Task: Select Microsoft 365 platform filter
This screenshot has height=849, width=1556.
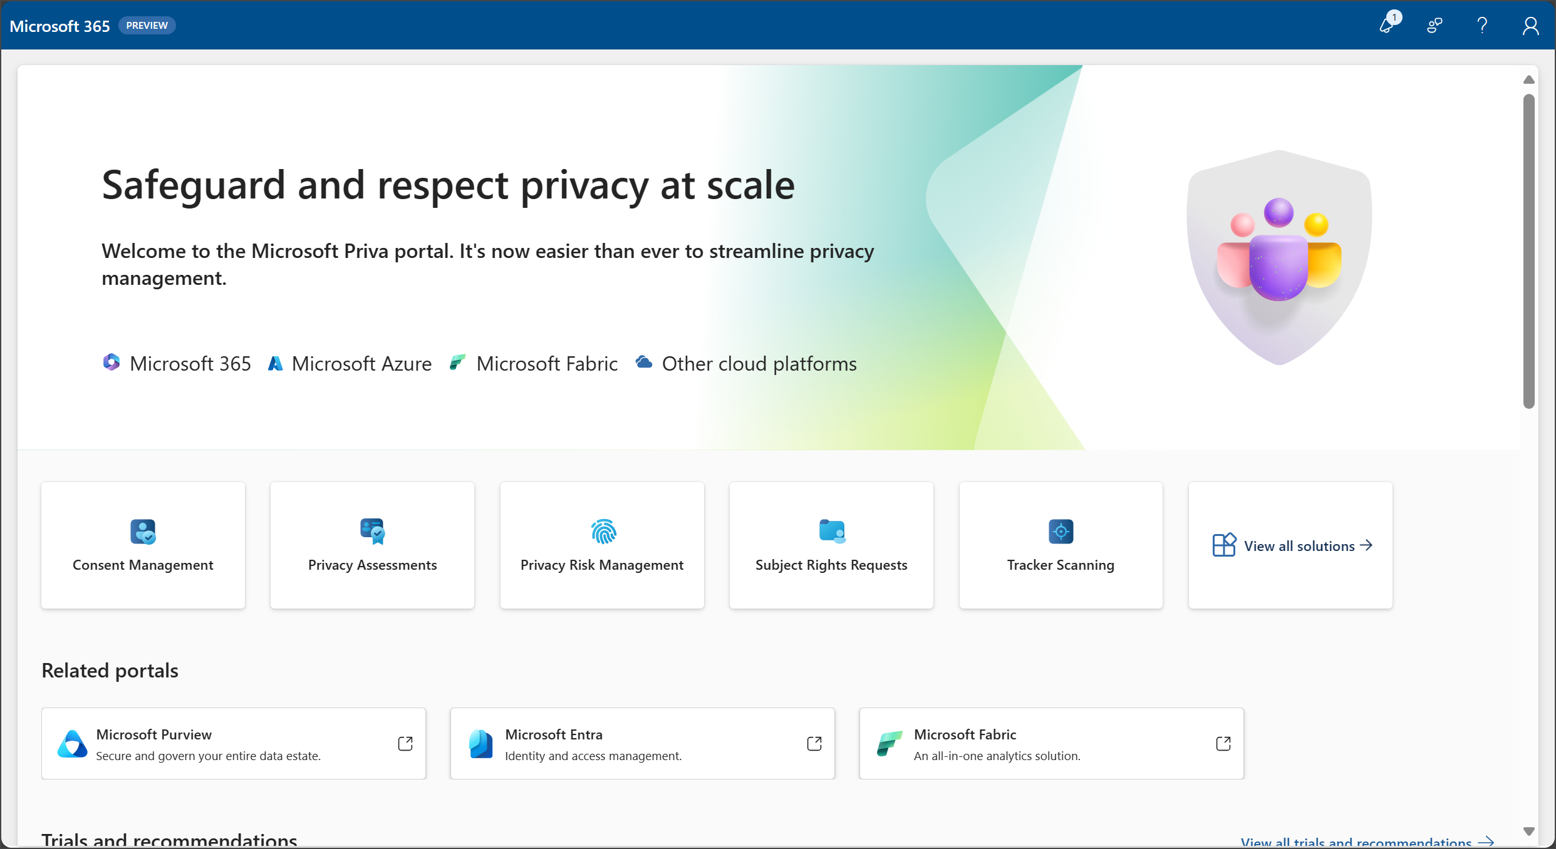Action: point(175,363)
